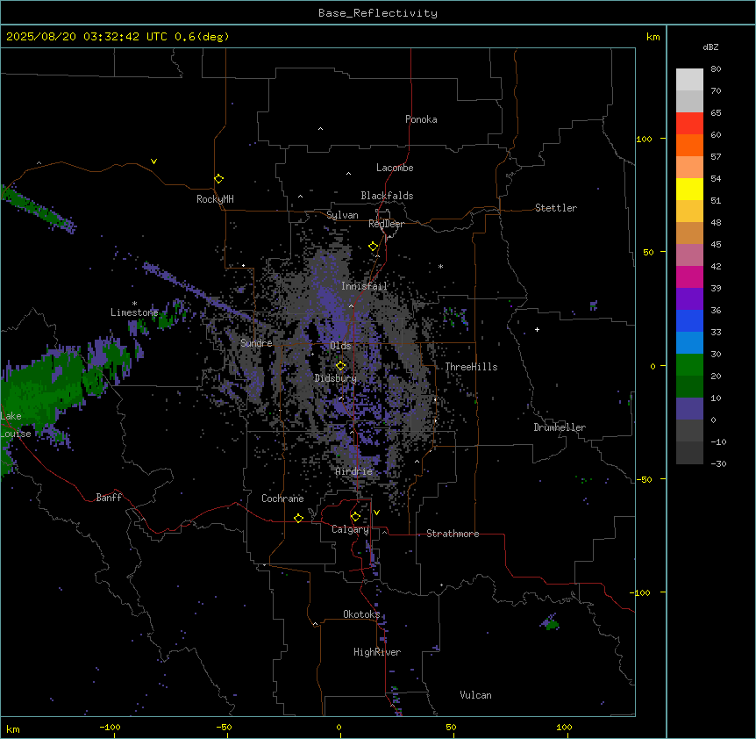This screenshot has height=739, width=756.
Task: Click the white plus marker north of Drumheller
Action: click(537, 329)
